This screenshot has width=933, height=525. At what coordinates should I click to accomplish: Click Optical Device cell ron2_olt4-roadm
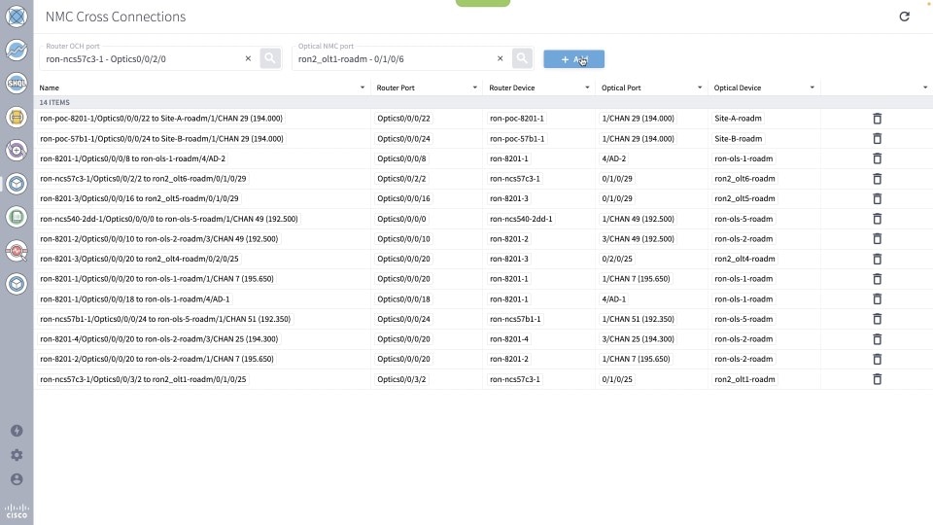tap(744, 259)
